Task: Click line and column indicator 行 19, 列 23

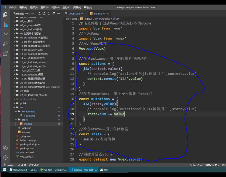Action: point(196,165)
